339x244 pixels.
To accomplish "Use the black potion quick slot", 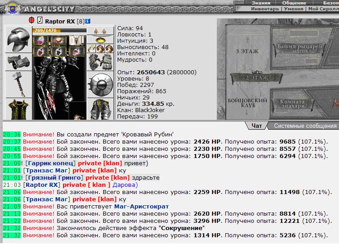I will pyautogui.click(x=59, y=52).
